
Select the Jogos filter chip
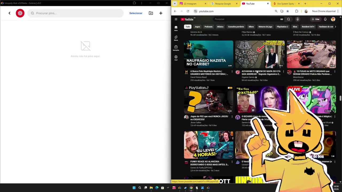point(197,27)
